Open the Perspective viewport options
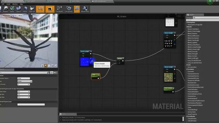The height and width of the screenshot is (123, 219). 5,16
